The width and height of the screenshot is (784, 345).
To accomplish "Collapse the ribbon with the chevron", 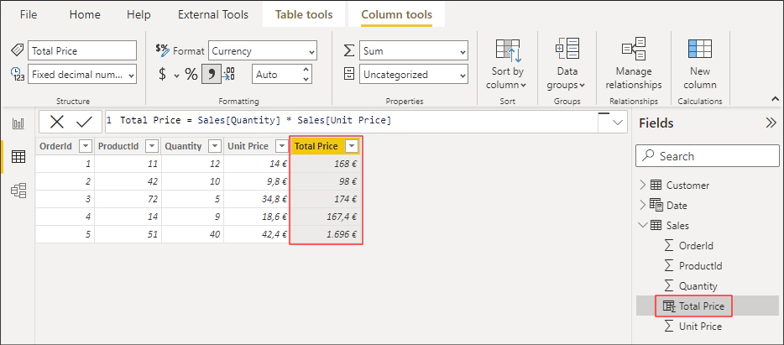I will pyautogui.click(x=776, y=98).
